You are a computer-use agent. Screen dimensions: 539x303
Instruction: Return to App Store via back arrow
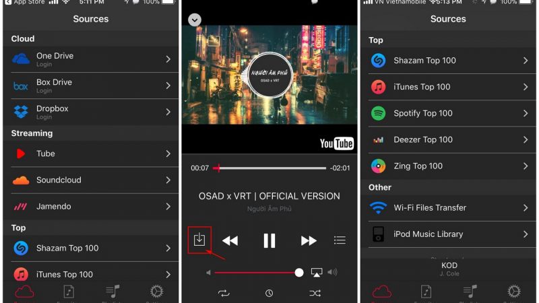coord(8,3)
